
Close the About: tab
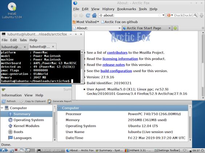coord(119,28)
